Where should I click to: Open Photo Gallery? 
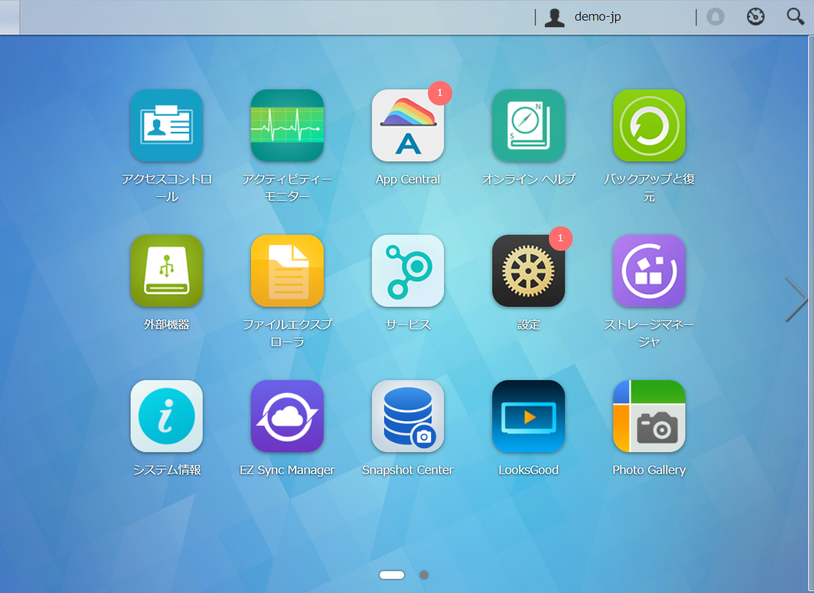point(649,416)
